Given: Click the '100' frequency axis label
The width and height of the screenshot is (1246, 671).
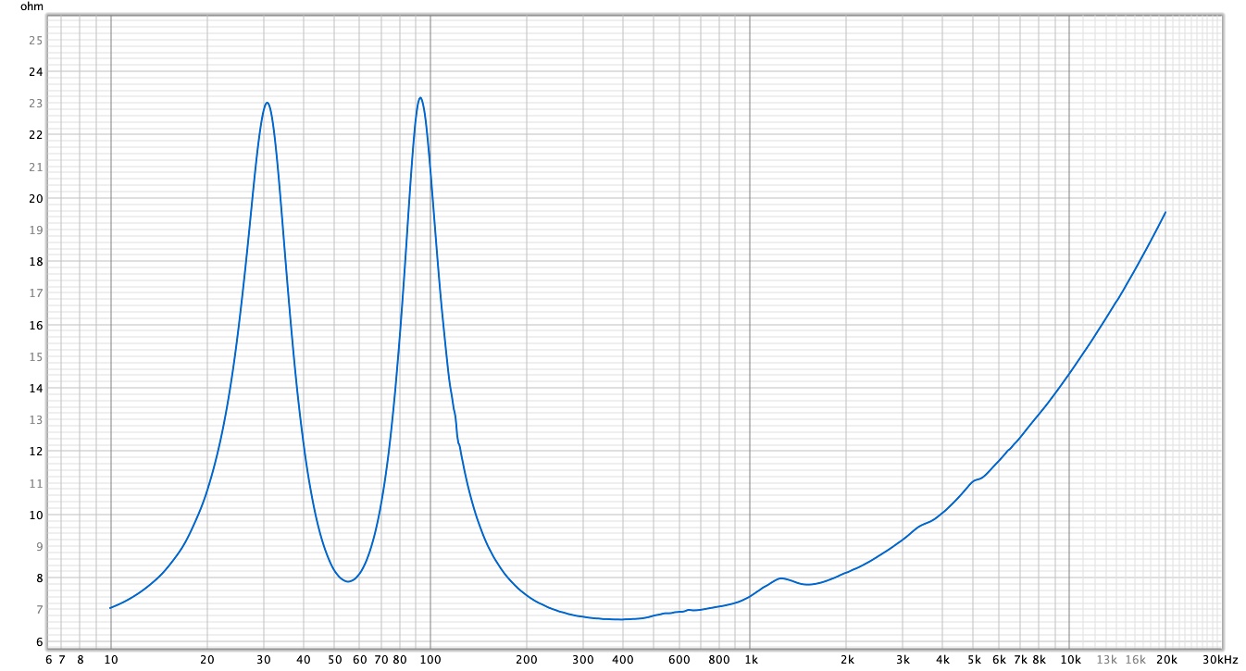Looking at the screenshot, I should click(x=430, y=660).
